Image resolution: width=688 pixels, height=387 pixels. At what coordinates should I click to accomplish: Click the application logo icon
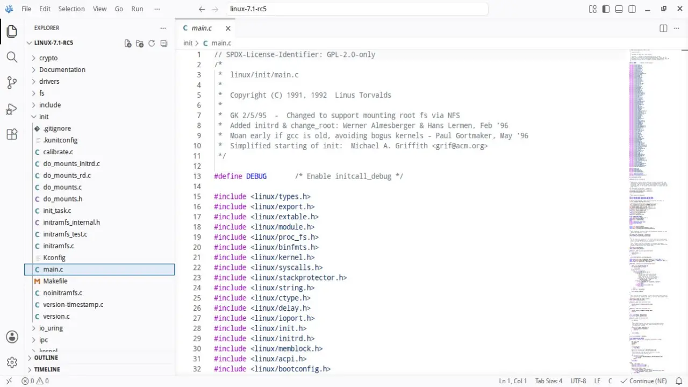[x=9, y=9]
